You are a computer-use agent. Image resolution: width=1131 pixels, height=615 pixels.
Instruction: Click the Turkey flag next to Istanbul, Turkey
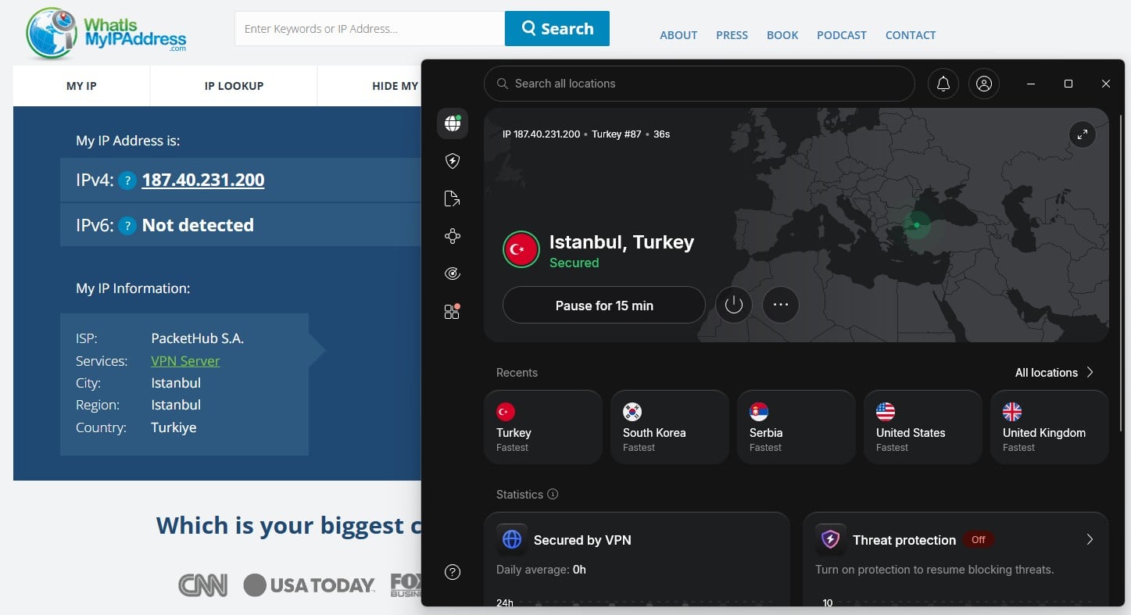521,249
